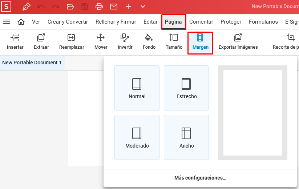299x189 pixels.
Task: Click the Reemplazar pages tool
Action: coord(72,42)
